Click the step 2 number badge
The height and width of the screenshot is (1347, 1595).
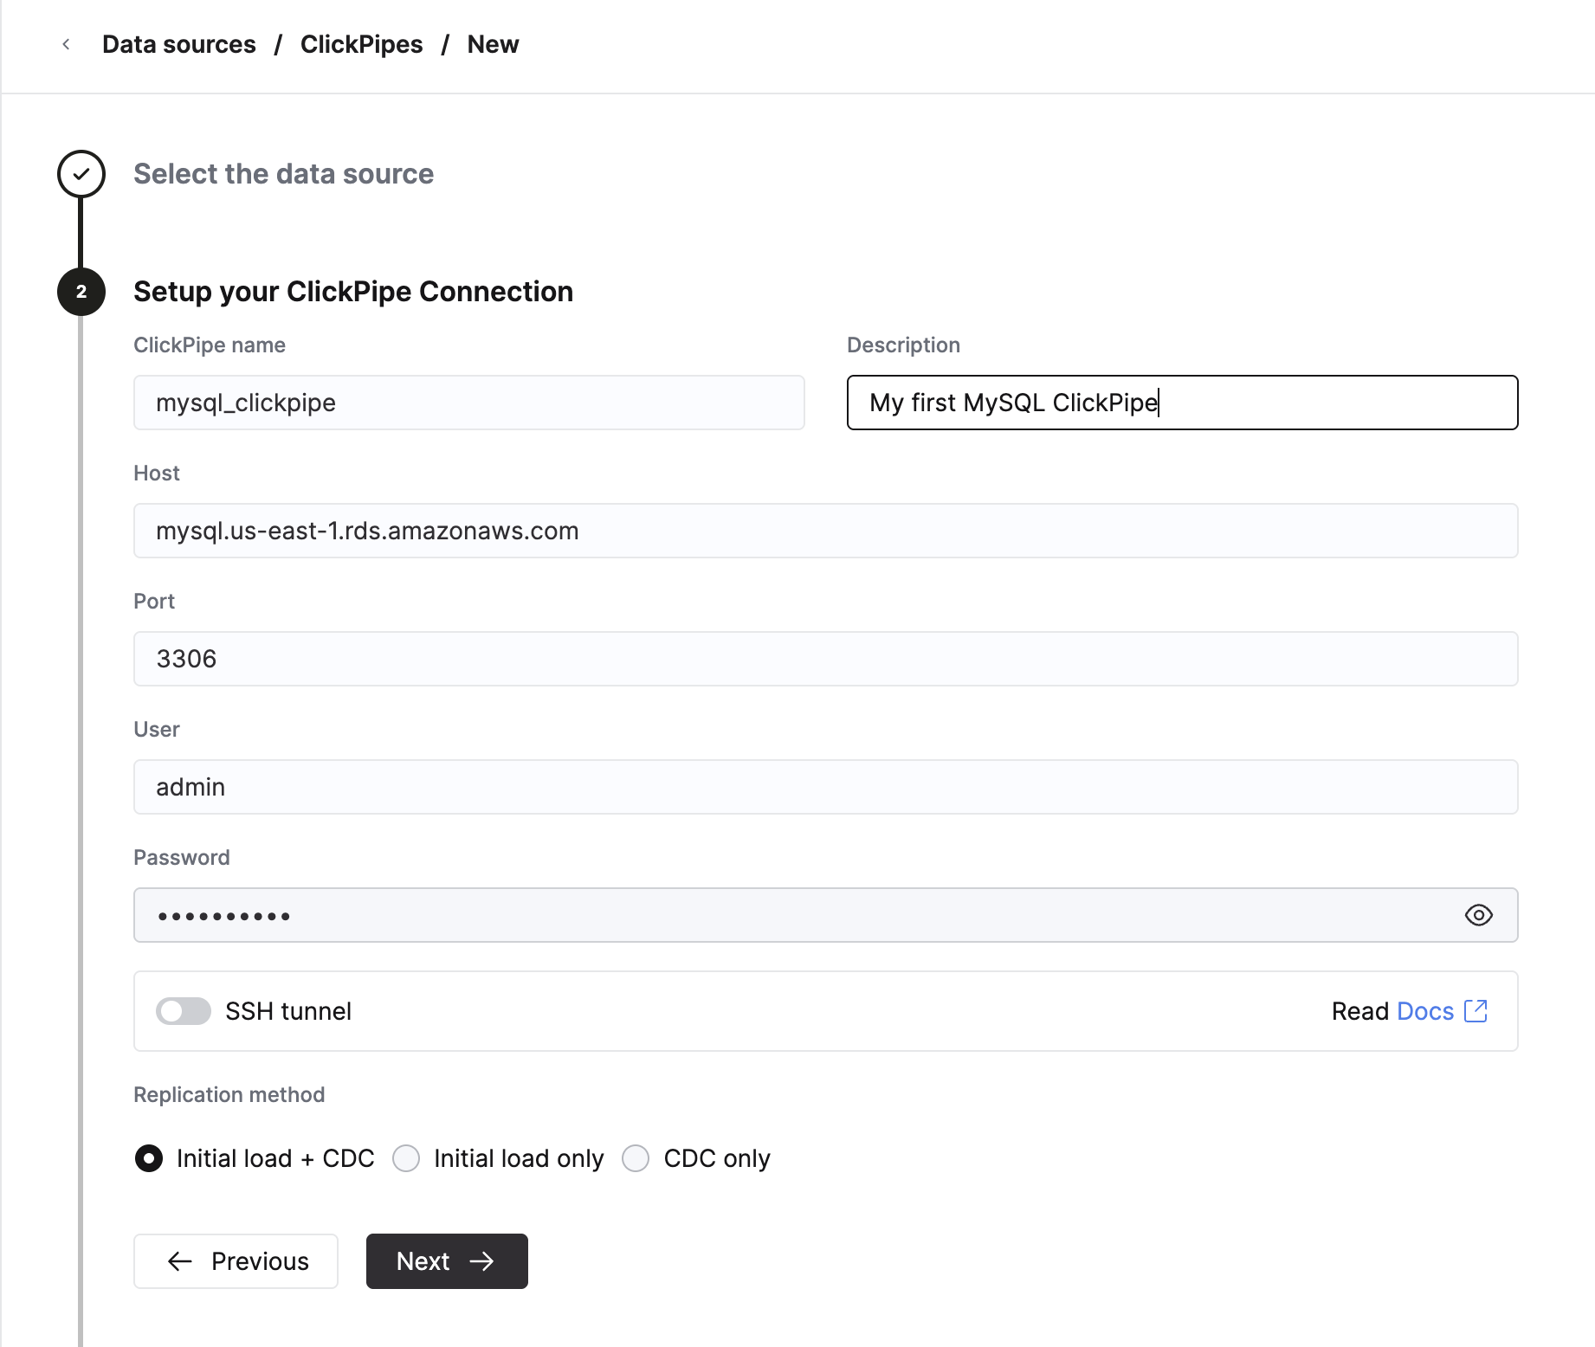point(81,292)
